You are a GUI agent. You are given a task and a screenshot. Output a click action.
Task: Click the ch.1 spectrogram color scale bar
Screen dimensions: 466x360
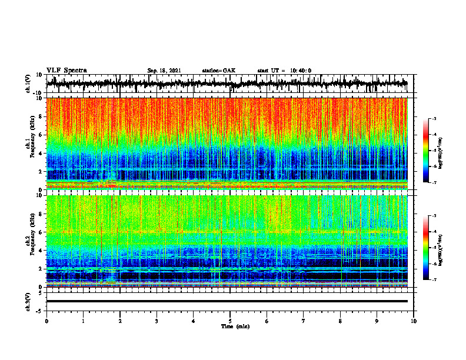tap(425, 151)
